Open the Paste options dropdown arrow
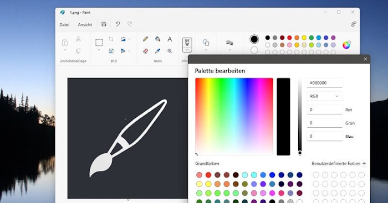The height and width of the screenshot is (203, 388). point(65,50)
